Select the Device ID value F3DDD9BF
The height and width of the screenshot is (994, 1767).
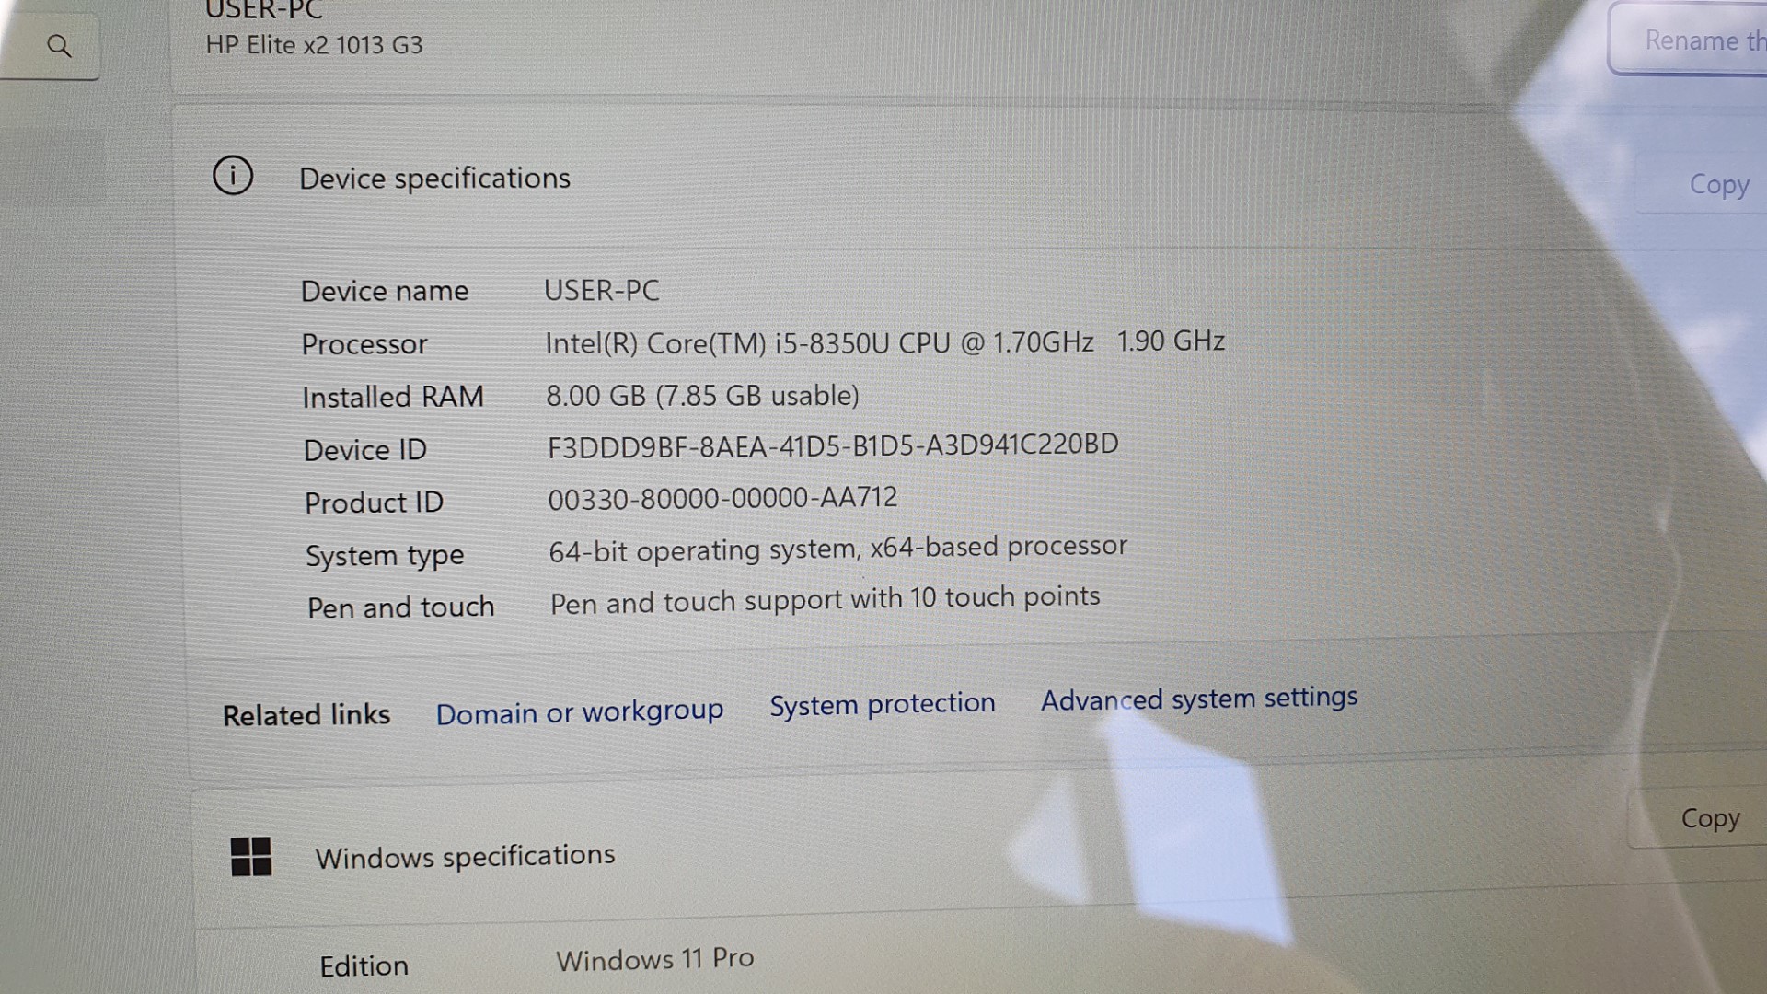(x=833, y=446)
